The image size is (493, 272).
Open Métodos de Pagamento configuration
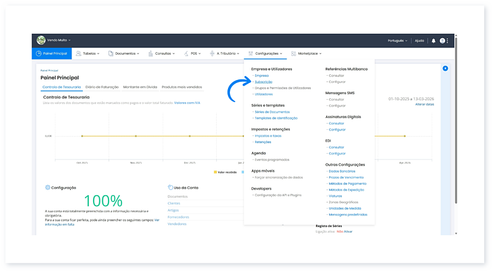point(348,183)
